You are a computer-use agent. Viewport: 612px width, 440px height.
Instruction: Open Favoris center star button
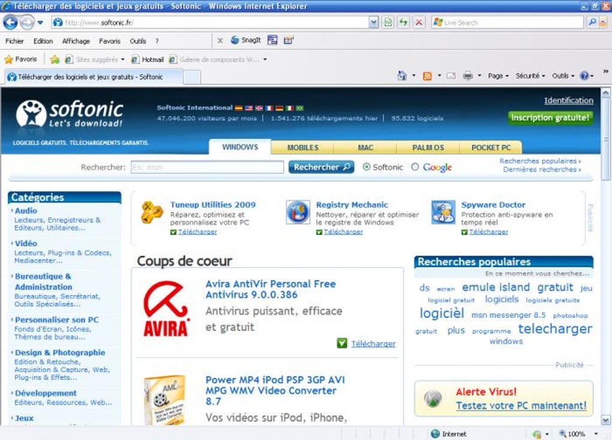[x=20, y=59]
